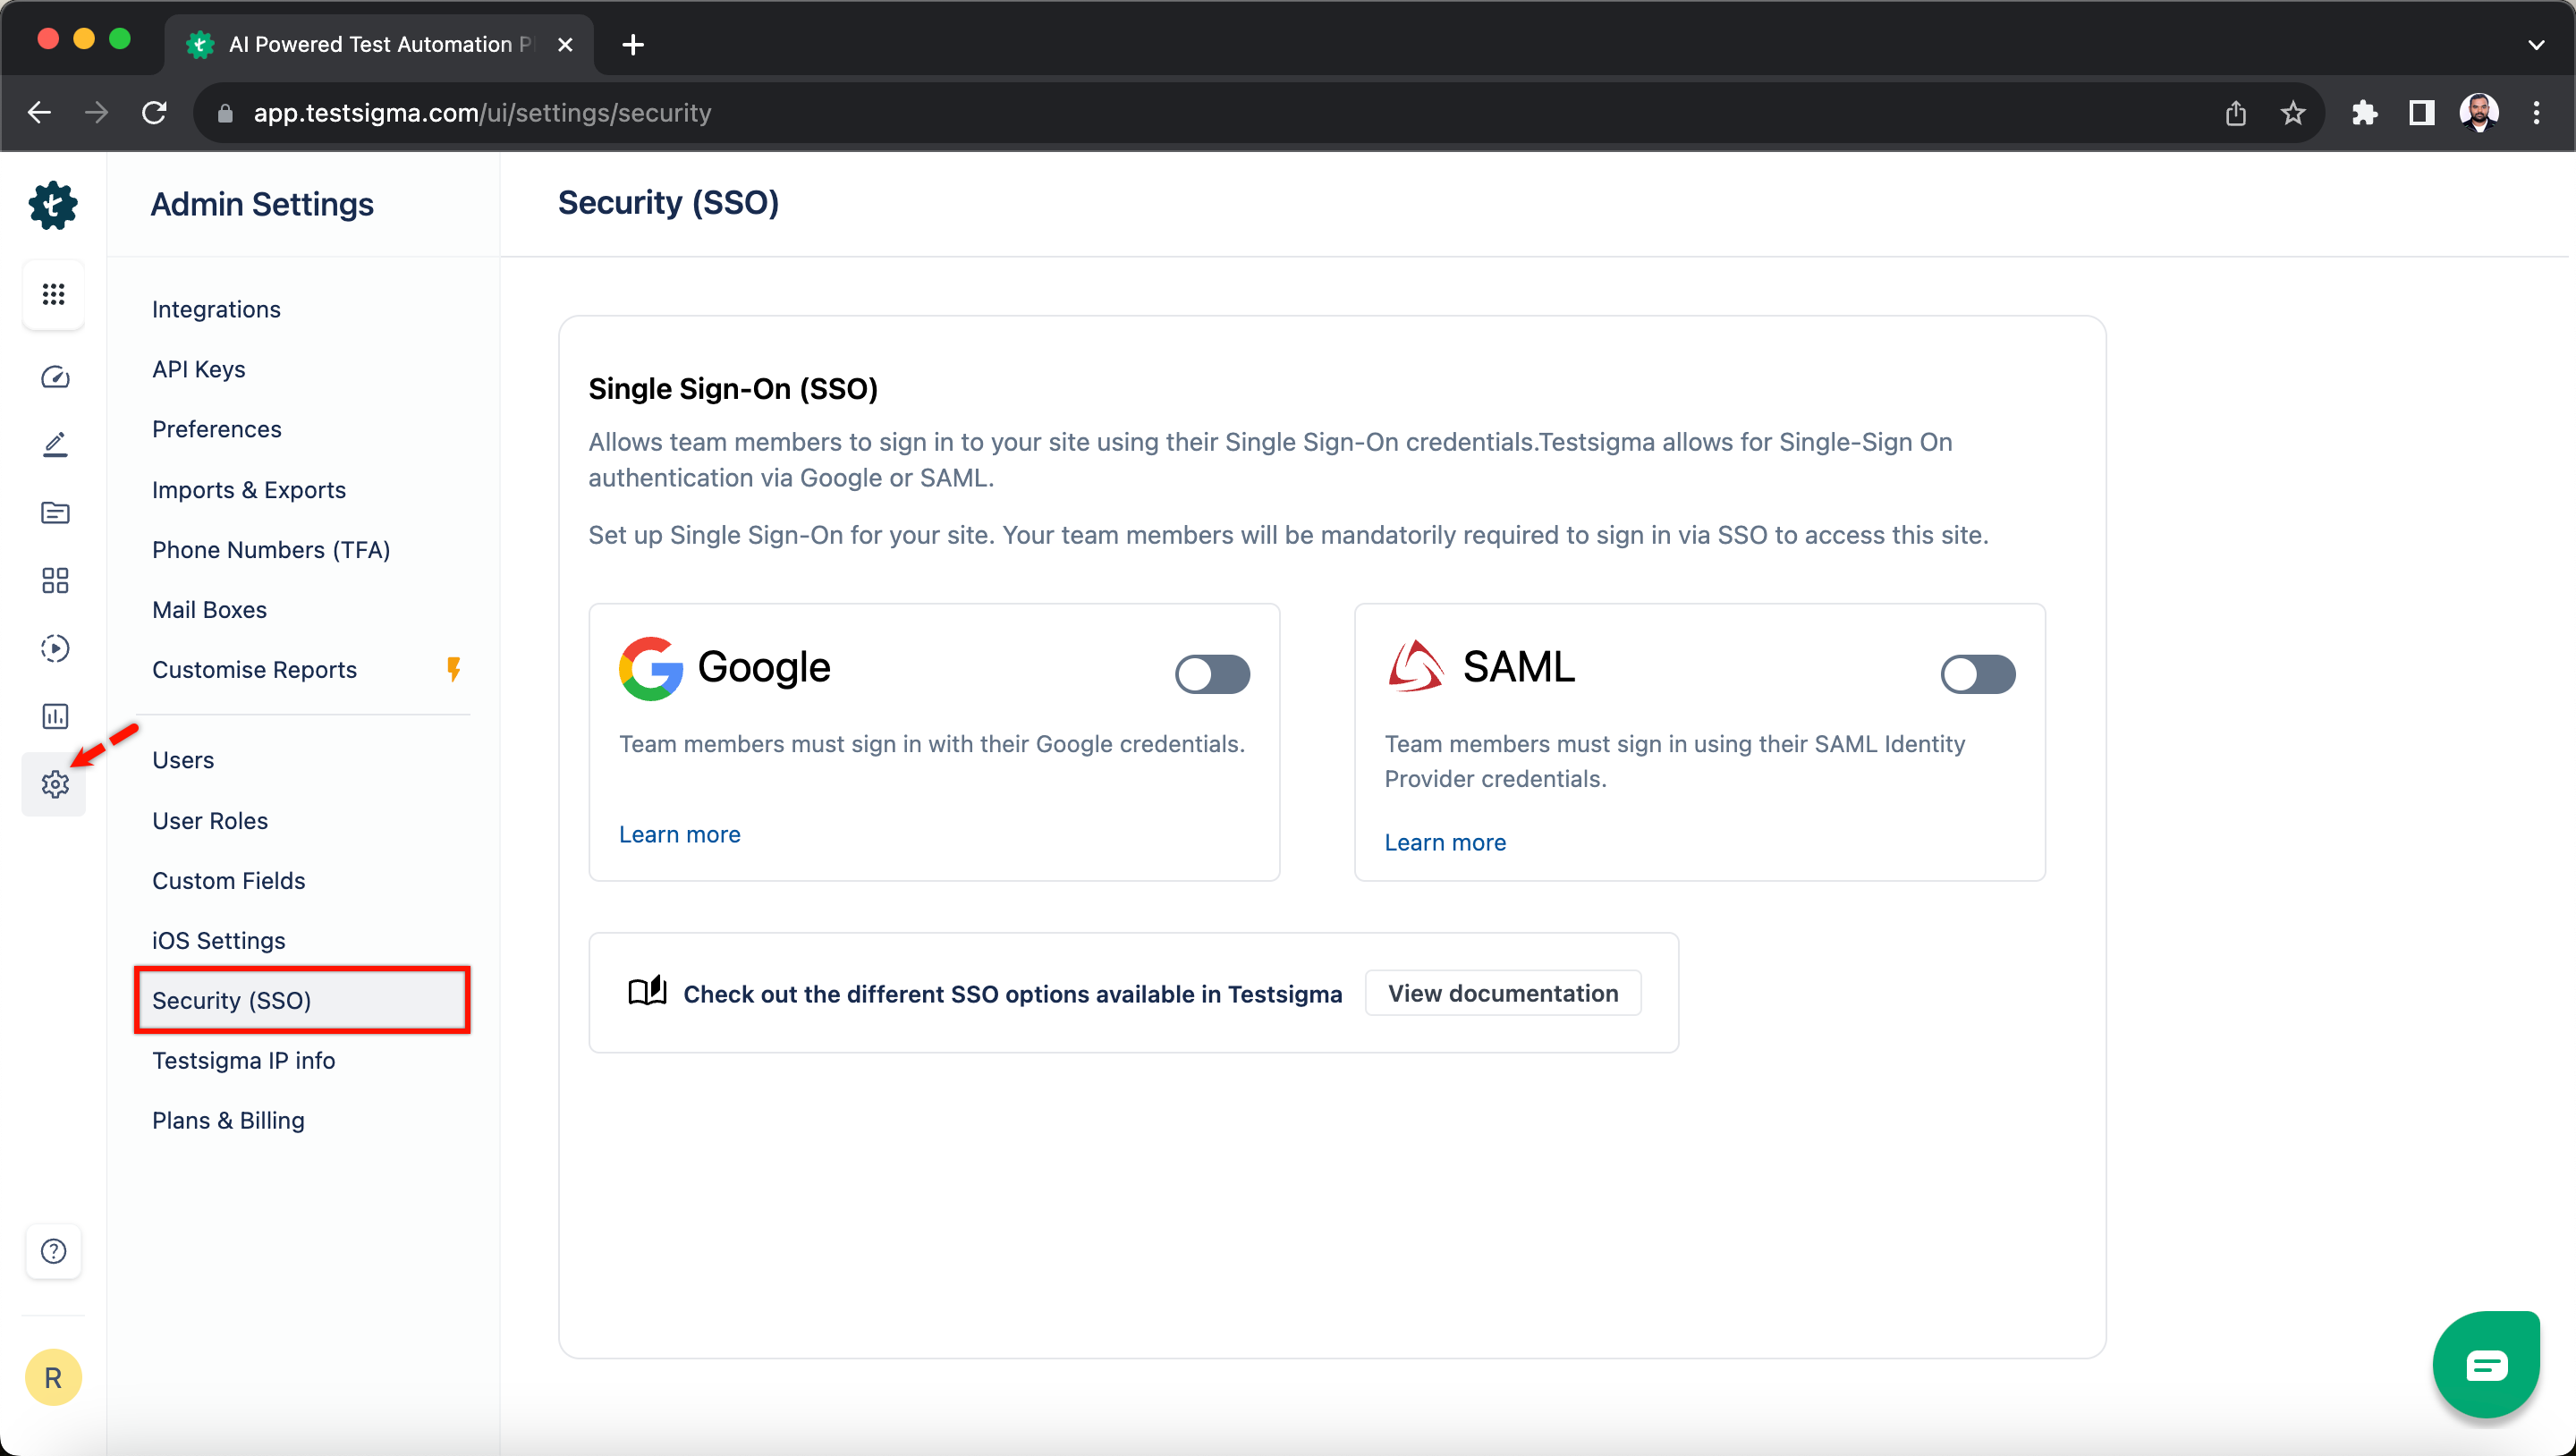Click the Testsigma logo icon
Viewport: 2576px width, 1456px height.
53,205
